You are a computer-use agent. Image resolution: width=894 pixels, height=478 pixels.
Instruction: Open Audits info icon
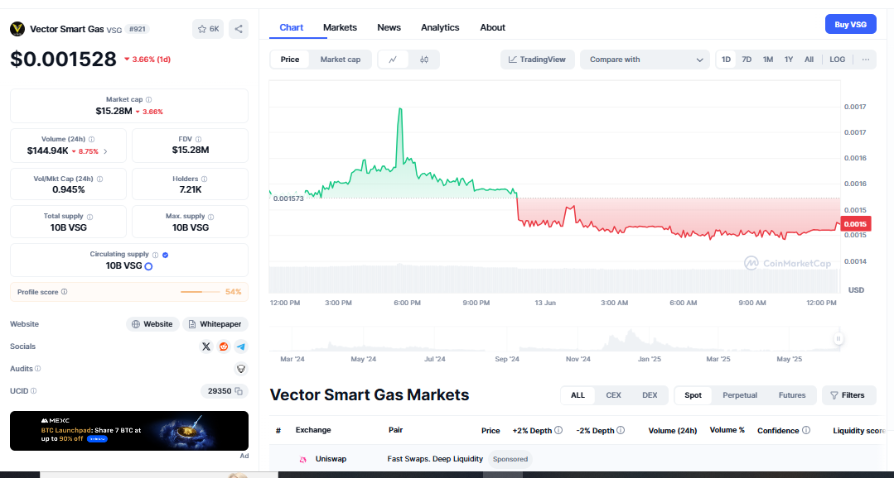coord(37,369)
